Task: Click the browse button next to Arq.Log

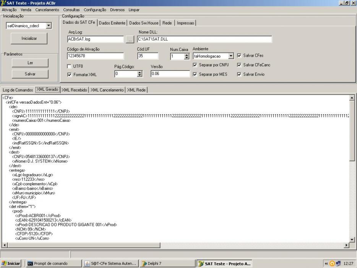Action: (130, 39)
